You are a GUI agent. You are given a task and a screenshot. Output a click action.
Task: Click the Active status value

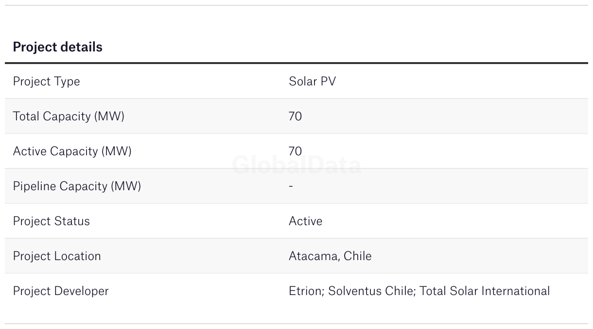tap(305, 221)
